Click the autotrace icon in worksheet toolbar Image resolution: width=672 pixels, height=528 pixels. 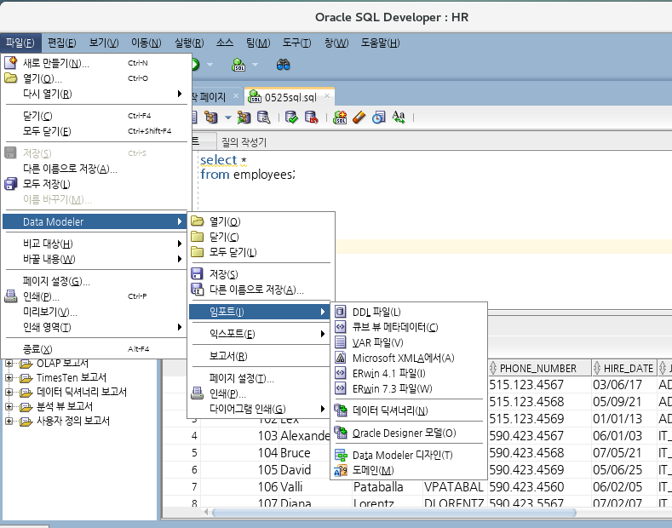coord(244,117)
